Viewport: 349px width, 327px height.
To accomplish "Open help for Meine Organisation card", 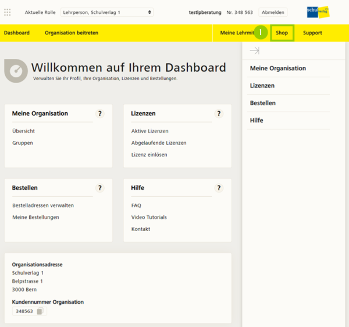I will click(x=100, y=114).
